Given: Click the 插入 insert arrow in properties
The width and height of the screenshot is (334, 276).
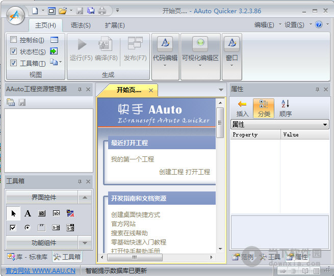Looking at the screenshot, I should click(x=242, y=108).
